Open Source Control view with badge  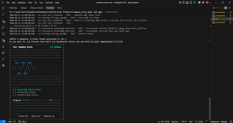pyautogui.click(x=3, y=21)
